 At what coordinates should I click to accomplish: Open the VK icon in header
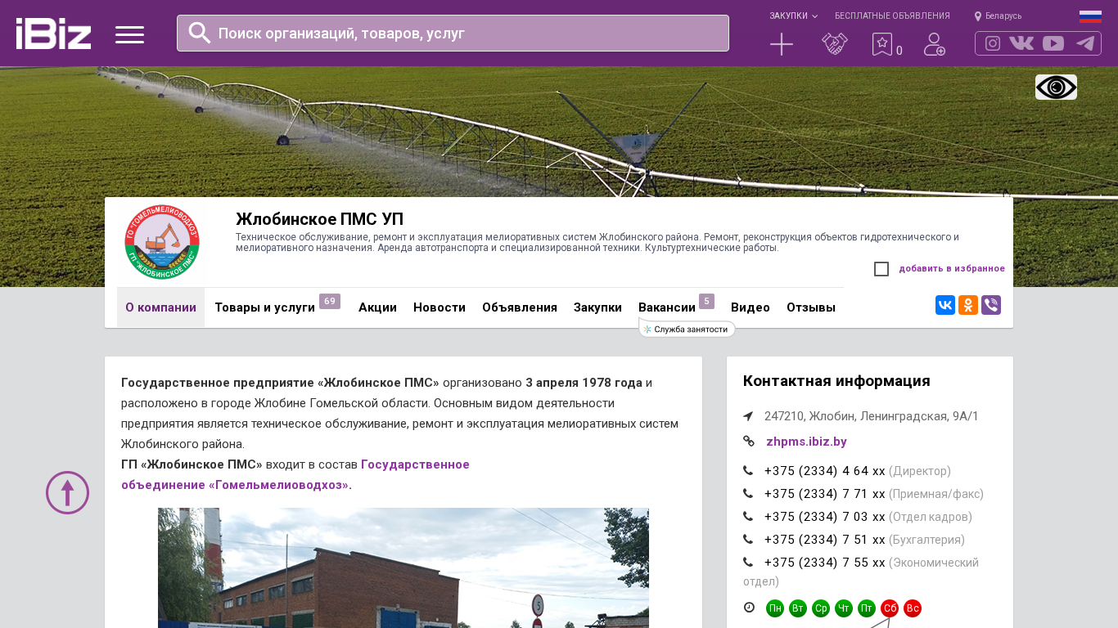[1021, 43]
